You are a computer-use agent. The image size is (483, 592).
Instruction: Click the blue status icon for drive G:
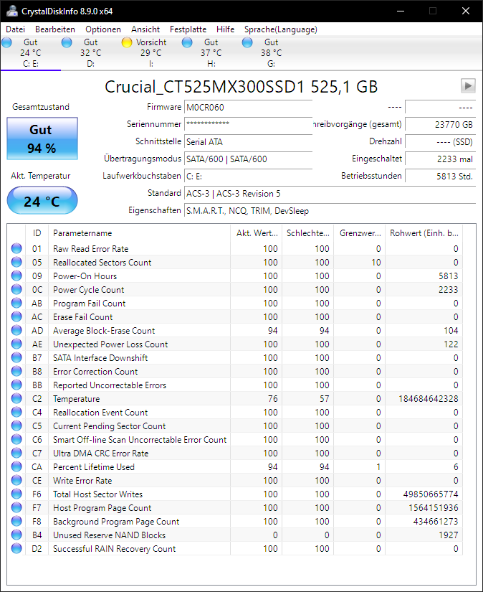click(247, 42)
